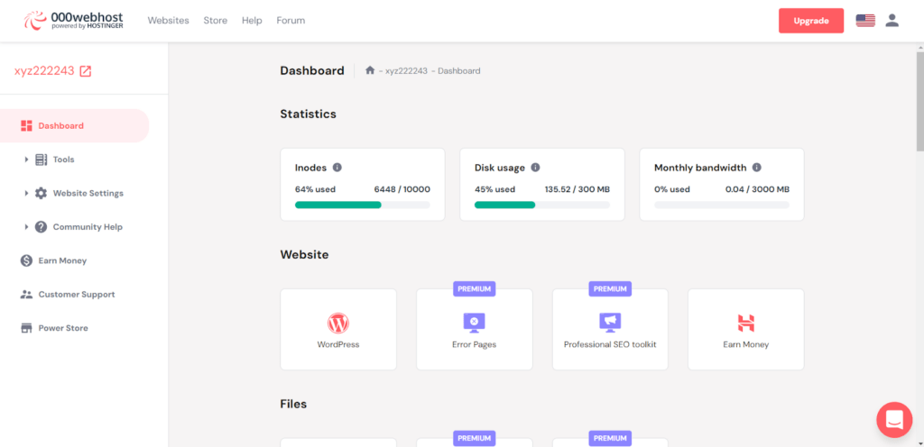Click the external link icon beside xyz222243
The width and height of the screenshot is (924, 447).
(86, 71)
